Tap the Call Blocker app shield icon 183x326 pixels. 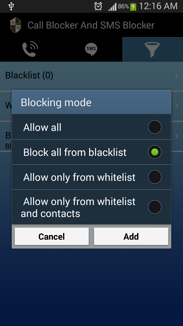pyautogui.click(x=16, y=25)
